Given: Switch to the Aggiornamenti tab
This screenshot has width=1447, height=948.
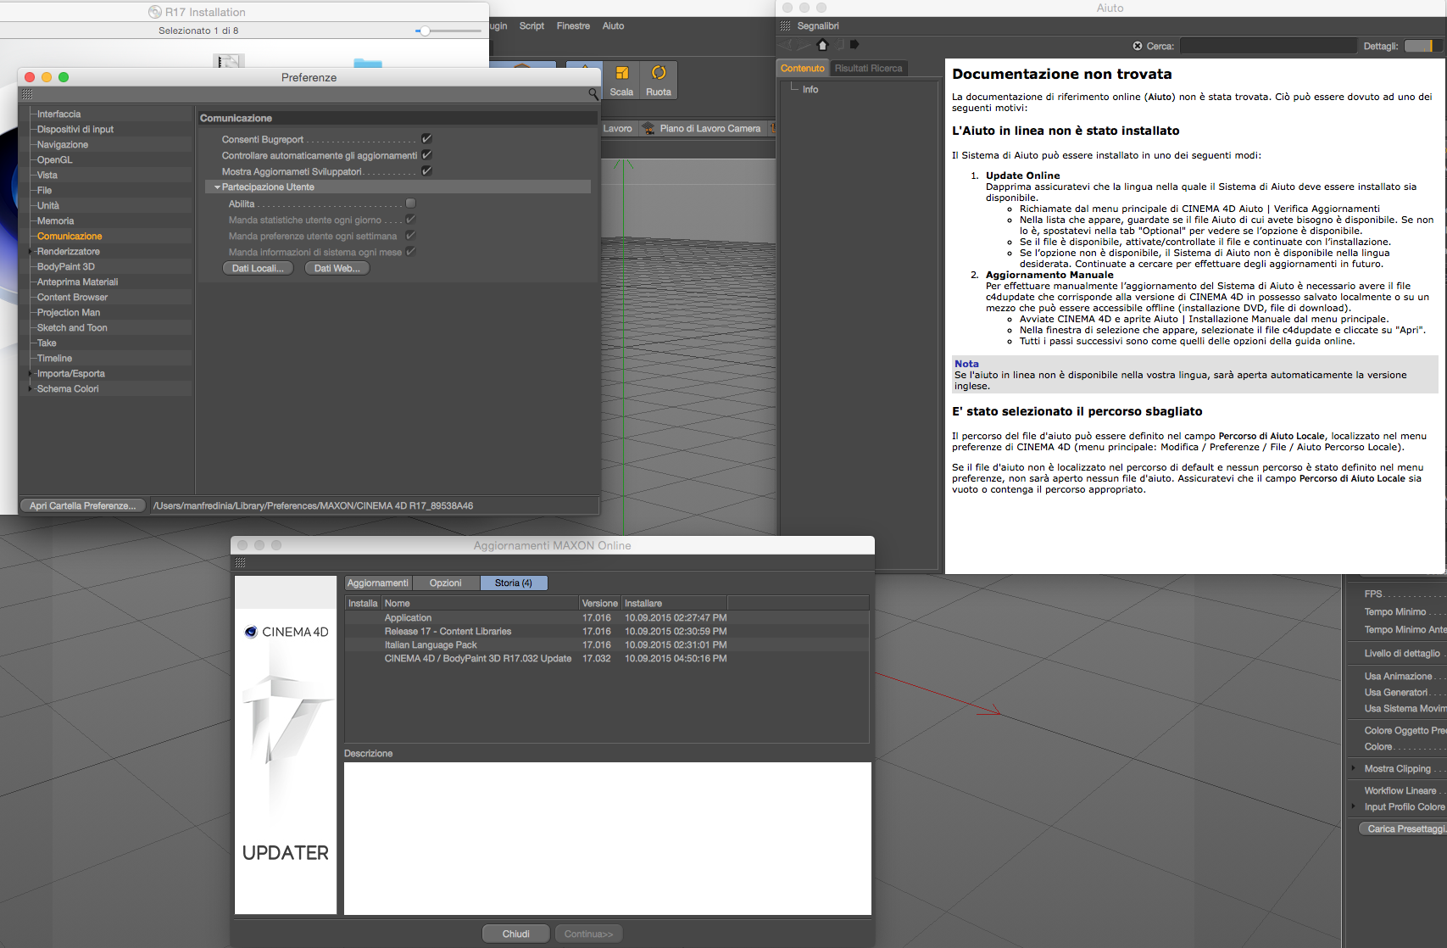Looking at the screenshot, I should (x=378, y=583).
